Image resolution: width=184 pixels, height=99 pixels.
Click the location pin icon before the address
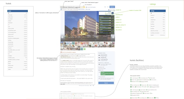61,9
